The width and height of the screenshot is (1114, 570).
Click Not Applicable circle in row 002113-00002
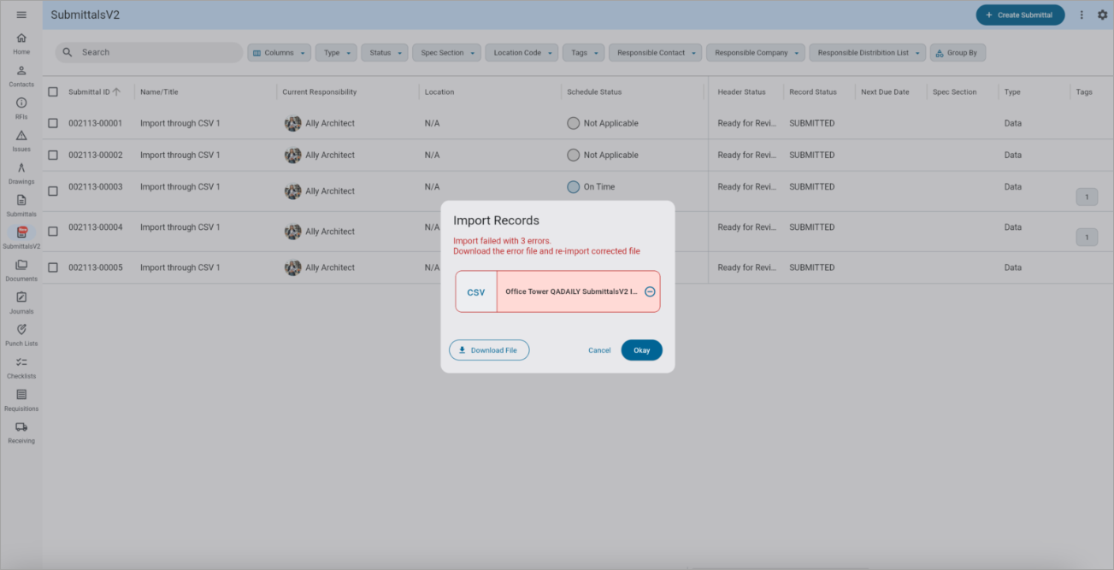tap(574, 155)
